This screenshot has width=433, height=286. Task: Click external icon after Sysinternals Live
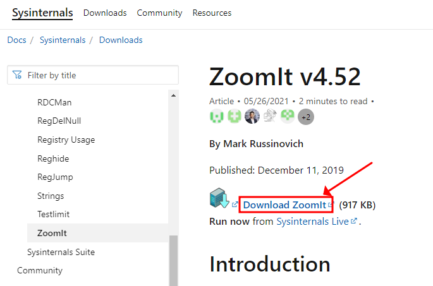coord(354,221)
